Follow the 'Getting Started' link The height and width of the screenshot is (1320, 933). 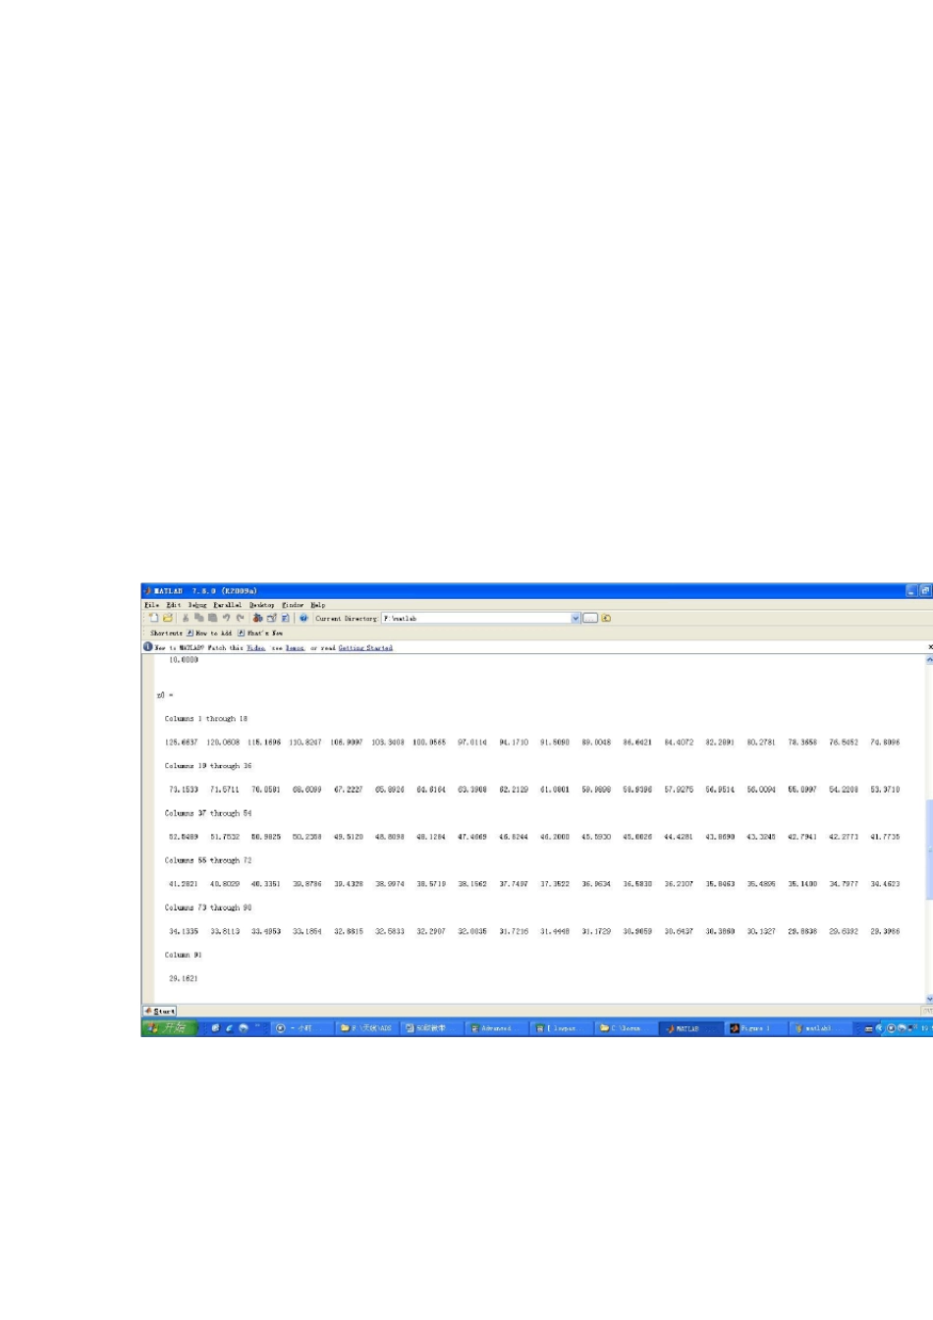pyautogui.click(x=365, y=648)
